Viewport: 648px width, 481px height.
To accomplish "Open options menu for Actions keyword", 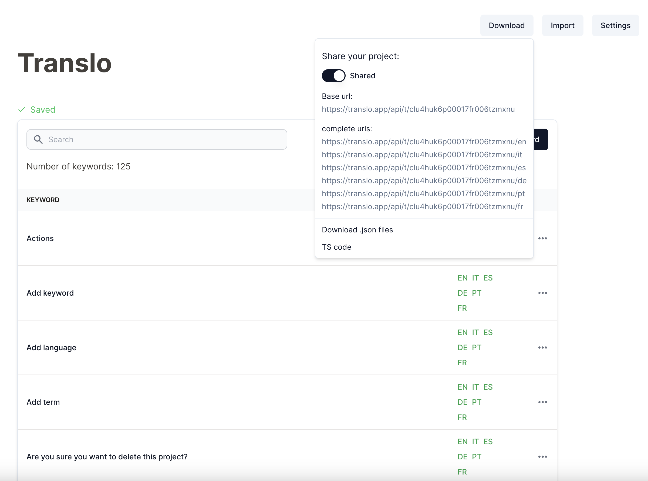I will tap(542, 238).
